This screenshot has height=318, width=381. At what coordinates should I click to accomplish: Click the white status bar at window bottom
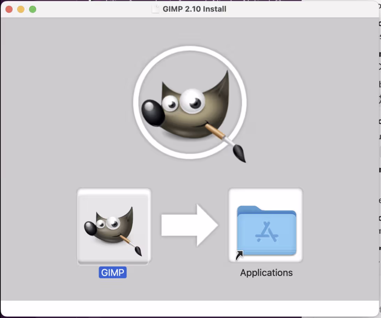190,308
